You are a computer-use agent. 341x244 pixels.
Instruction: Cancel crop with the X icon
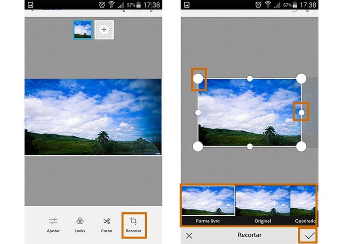tap(189, 236)
